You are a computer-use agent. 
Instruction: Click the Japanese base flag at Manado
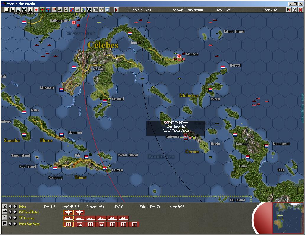pyautogui.click(x=179, y=56)
